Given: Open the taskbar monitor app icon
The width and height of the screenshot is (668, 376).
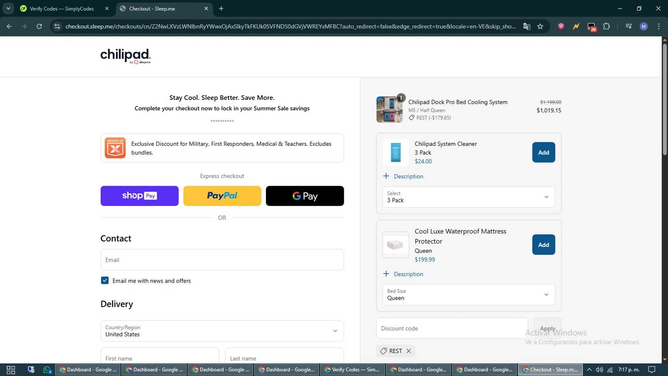Looking at the screenshot, I should click(31, 370).
